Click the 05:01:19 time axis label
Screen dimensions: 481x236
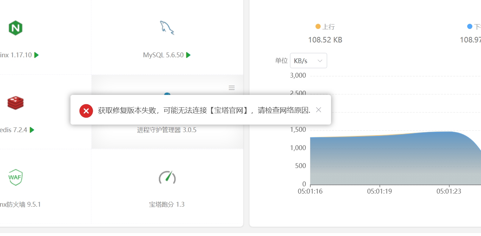[379, 191]
